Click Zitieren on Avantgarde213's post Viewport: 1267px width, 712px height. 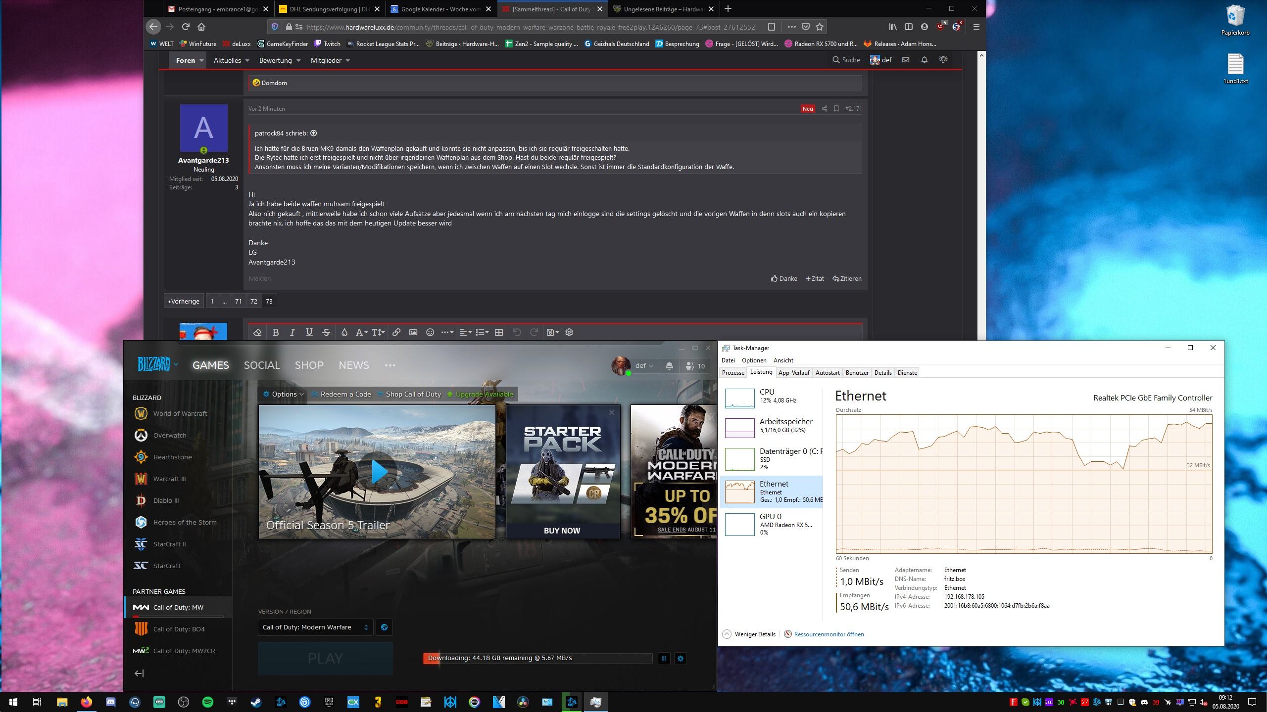point(847,279)
